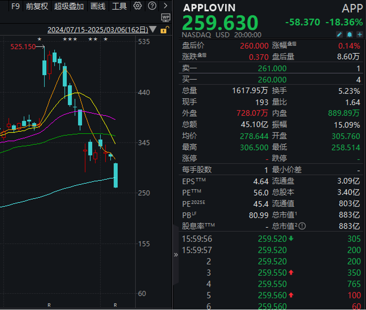366x310 pixels.
Task: Click the -18.36% change value
Action: pyautogui.click(x=344, y=22)
